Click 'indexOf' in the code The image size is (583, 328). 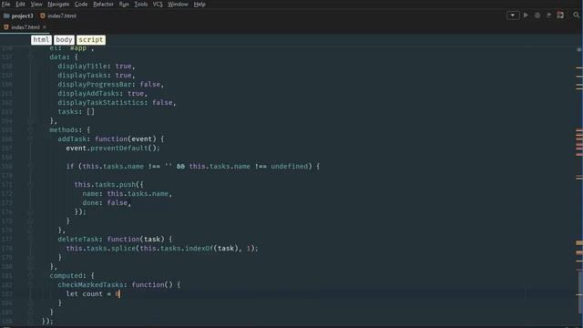pos(199,249)
